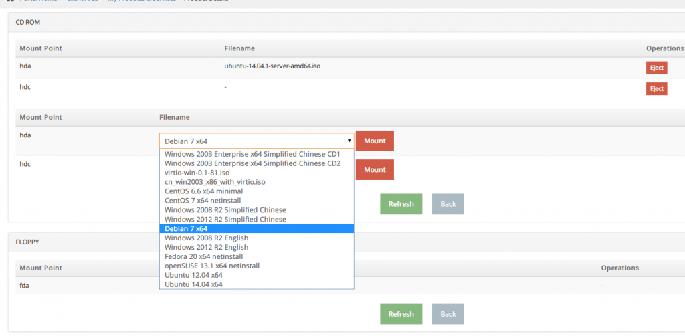This screenshot has height=336, width=685.
Task: Choose Windows 2003 Enterprise x64 Simplified Chinese CD2
Action: (x=257, y=163)
